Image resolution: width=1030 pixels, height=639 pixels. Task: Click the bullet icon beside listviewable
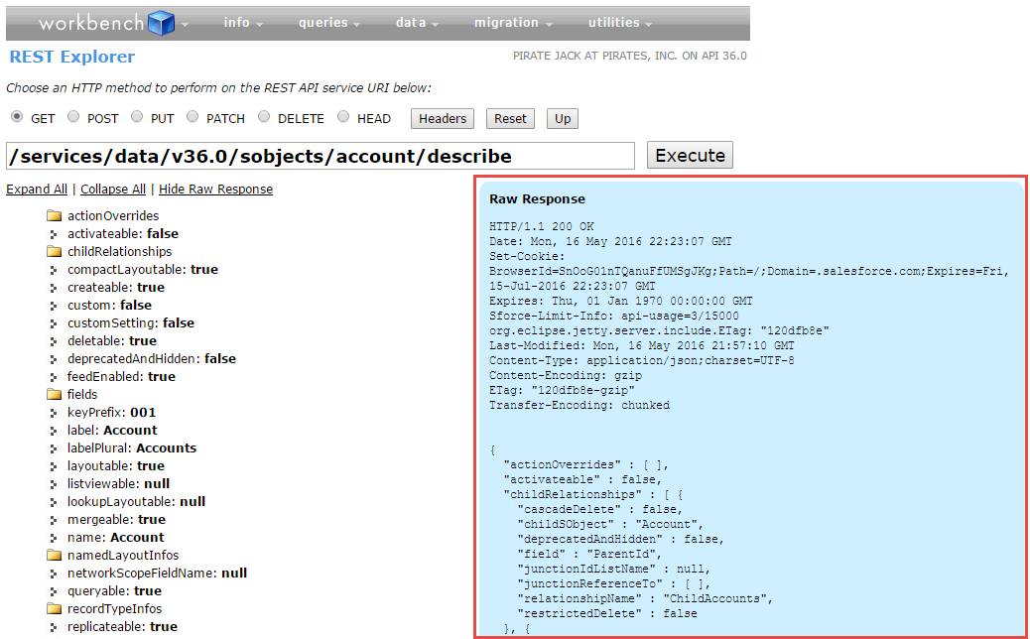click(54, 484)
